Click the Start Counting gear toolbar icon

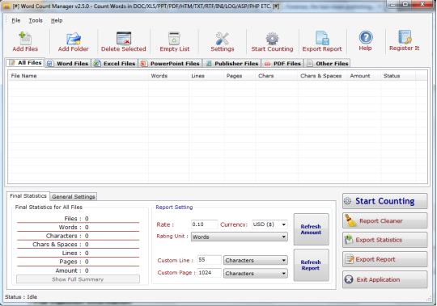[272, 39]
